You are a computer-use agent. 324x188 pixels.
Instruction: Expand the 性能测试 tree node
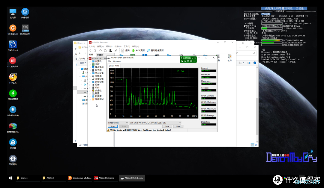pos(90,99)
